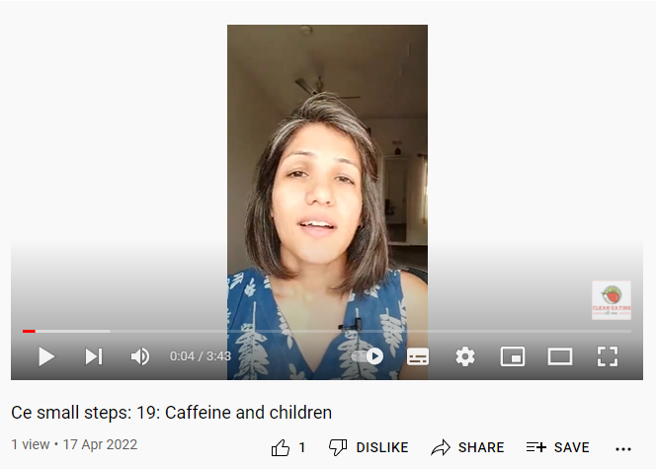This screenshot has height=469, width=656.
Task: Switch to theater mode
Action: (560, 356)
